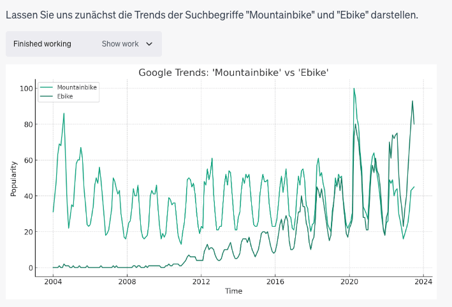This screenshot has width=452, height=307.
Task: Click the Mountainbike legend line swatch
Action: tap(47, 87)
